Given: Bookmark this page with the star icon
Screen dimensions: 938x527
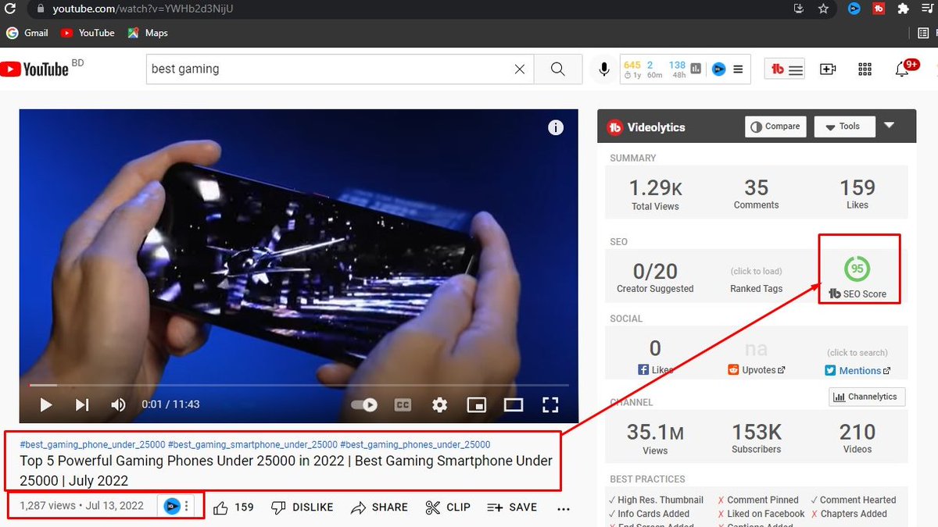Looking at the screenshot, I should [823, 9].
